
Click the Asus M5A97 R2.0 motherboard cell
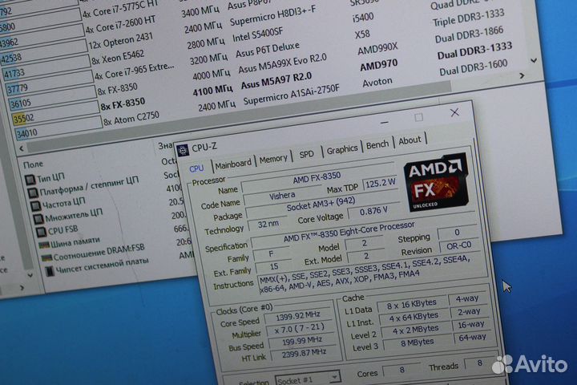coord(276,81)
